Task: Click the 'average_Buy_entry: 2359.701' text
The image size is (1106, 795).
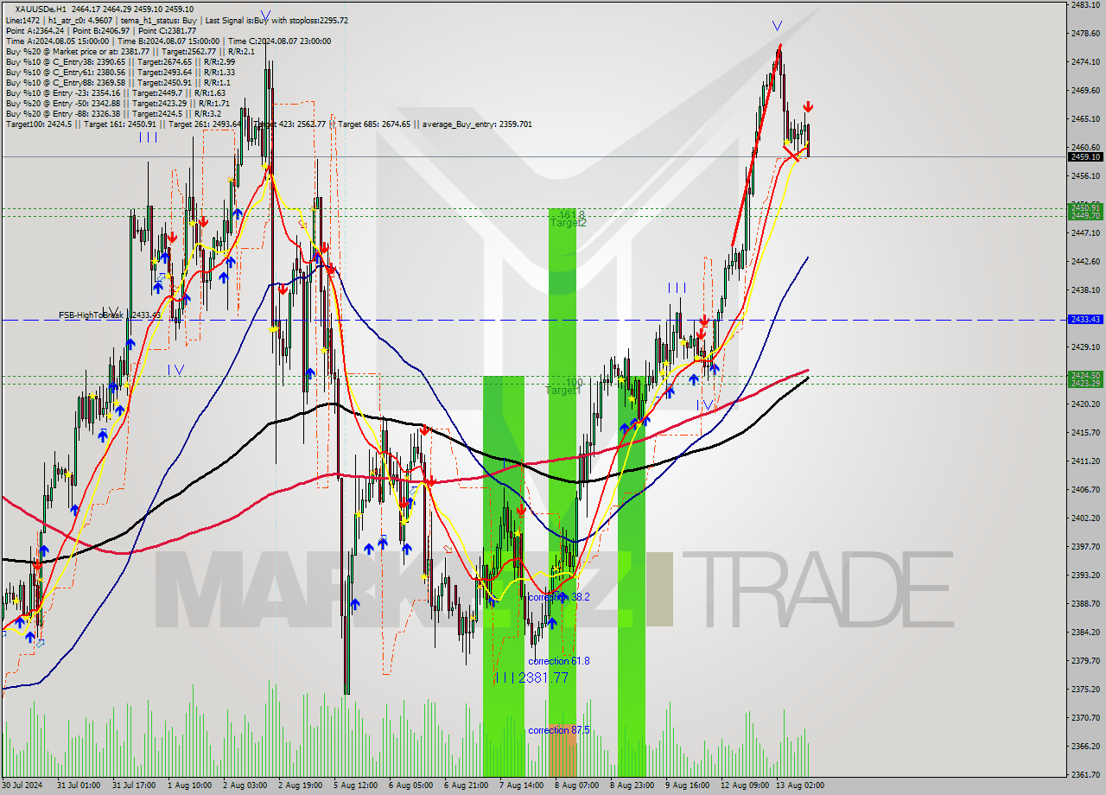Action: coord(478,124)
